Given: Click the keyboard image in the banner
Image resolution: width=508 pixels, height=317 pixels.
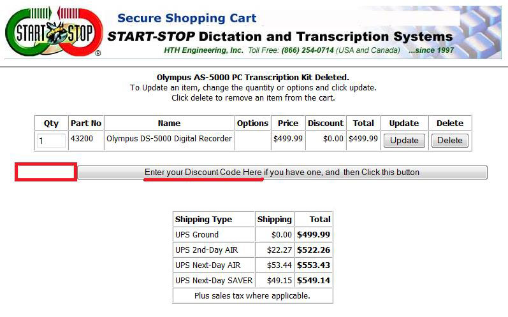Looking at the screenshot, I should [479, 32].
